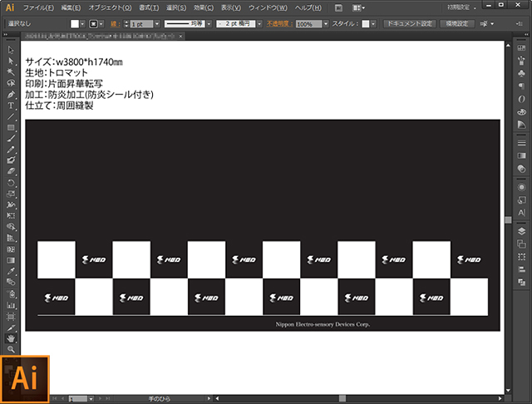
Task: Expand the variable width profile dropdown
Action: [209, 24]
